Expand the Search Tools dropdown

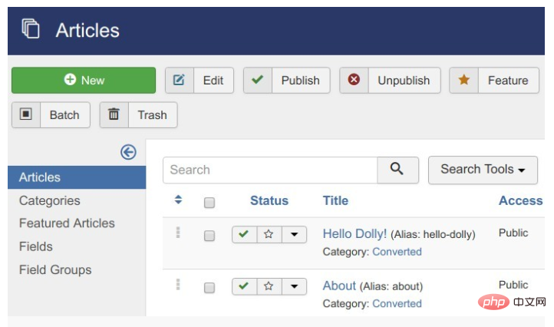[x=483, y=170]
